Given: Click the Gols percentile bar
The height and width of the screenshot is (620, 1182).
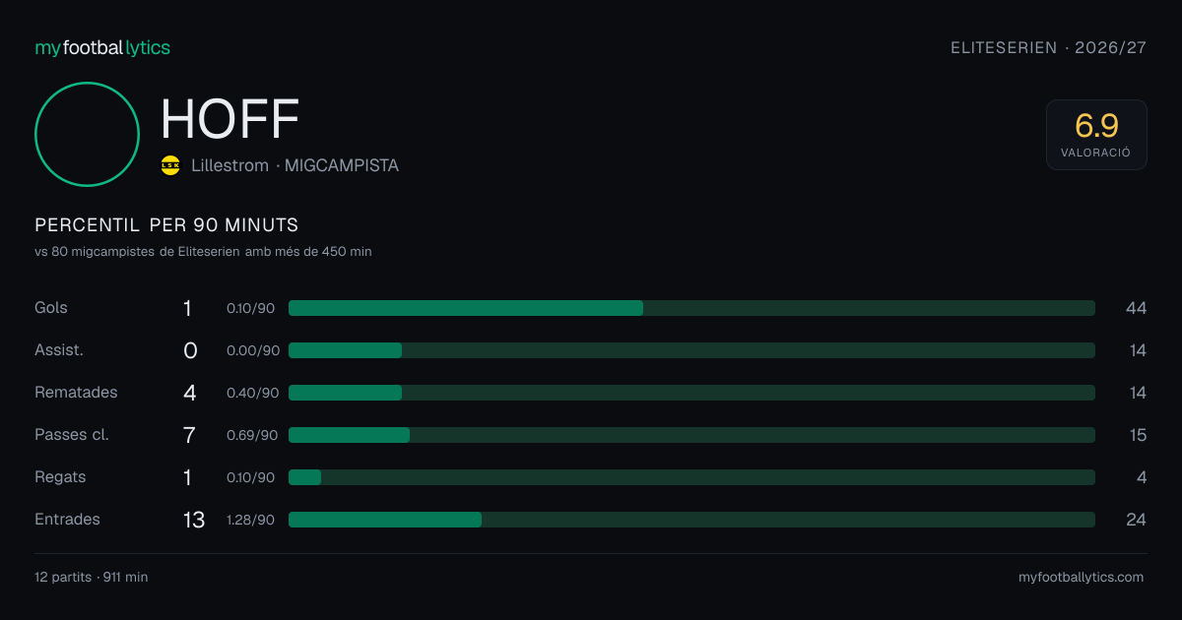Looking at the screenshot, I should tap(691, 308).
